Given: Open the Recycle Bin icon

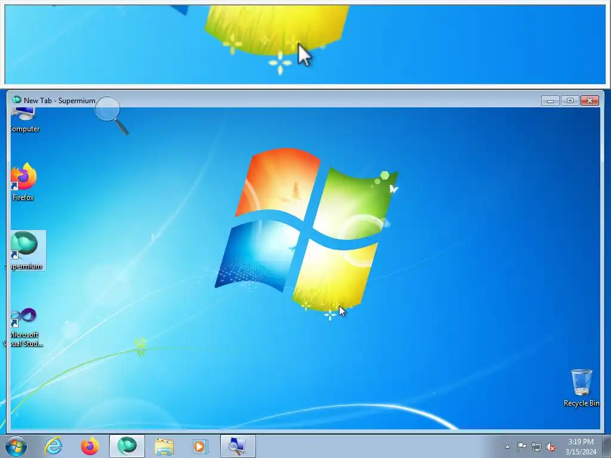Looking at the screenshot, I should pos(581,388).
